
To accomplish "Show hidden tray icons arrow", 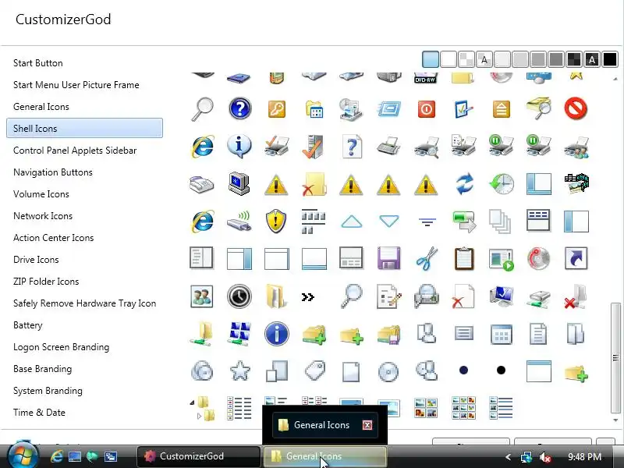I will pyautogui.click(x=509, y=457).
